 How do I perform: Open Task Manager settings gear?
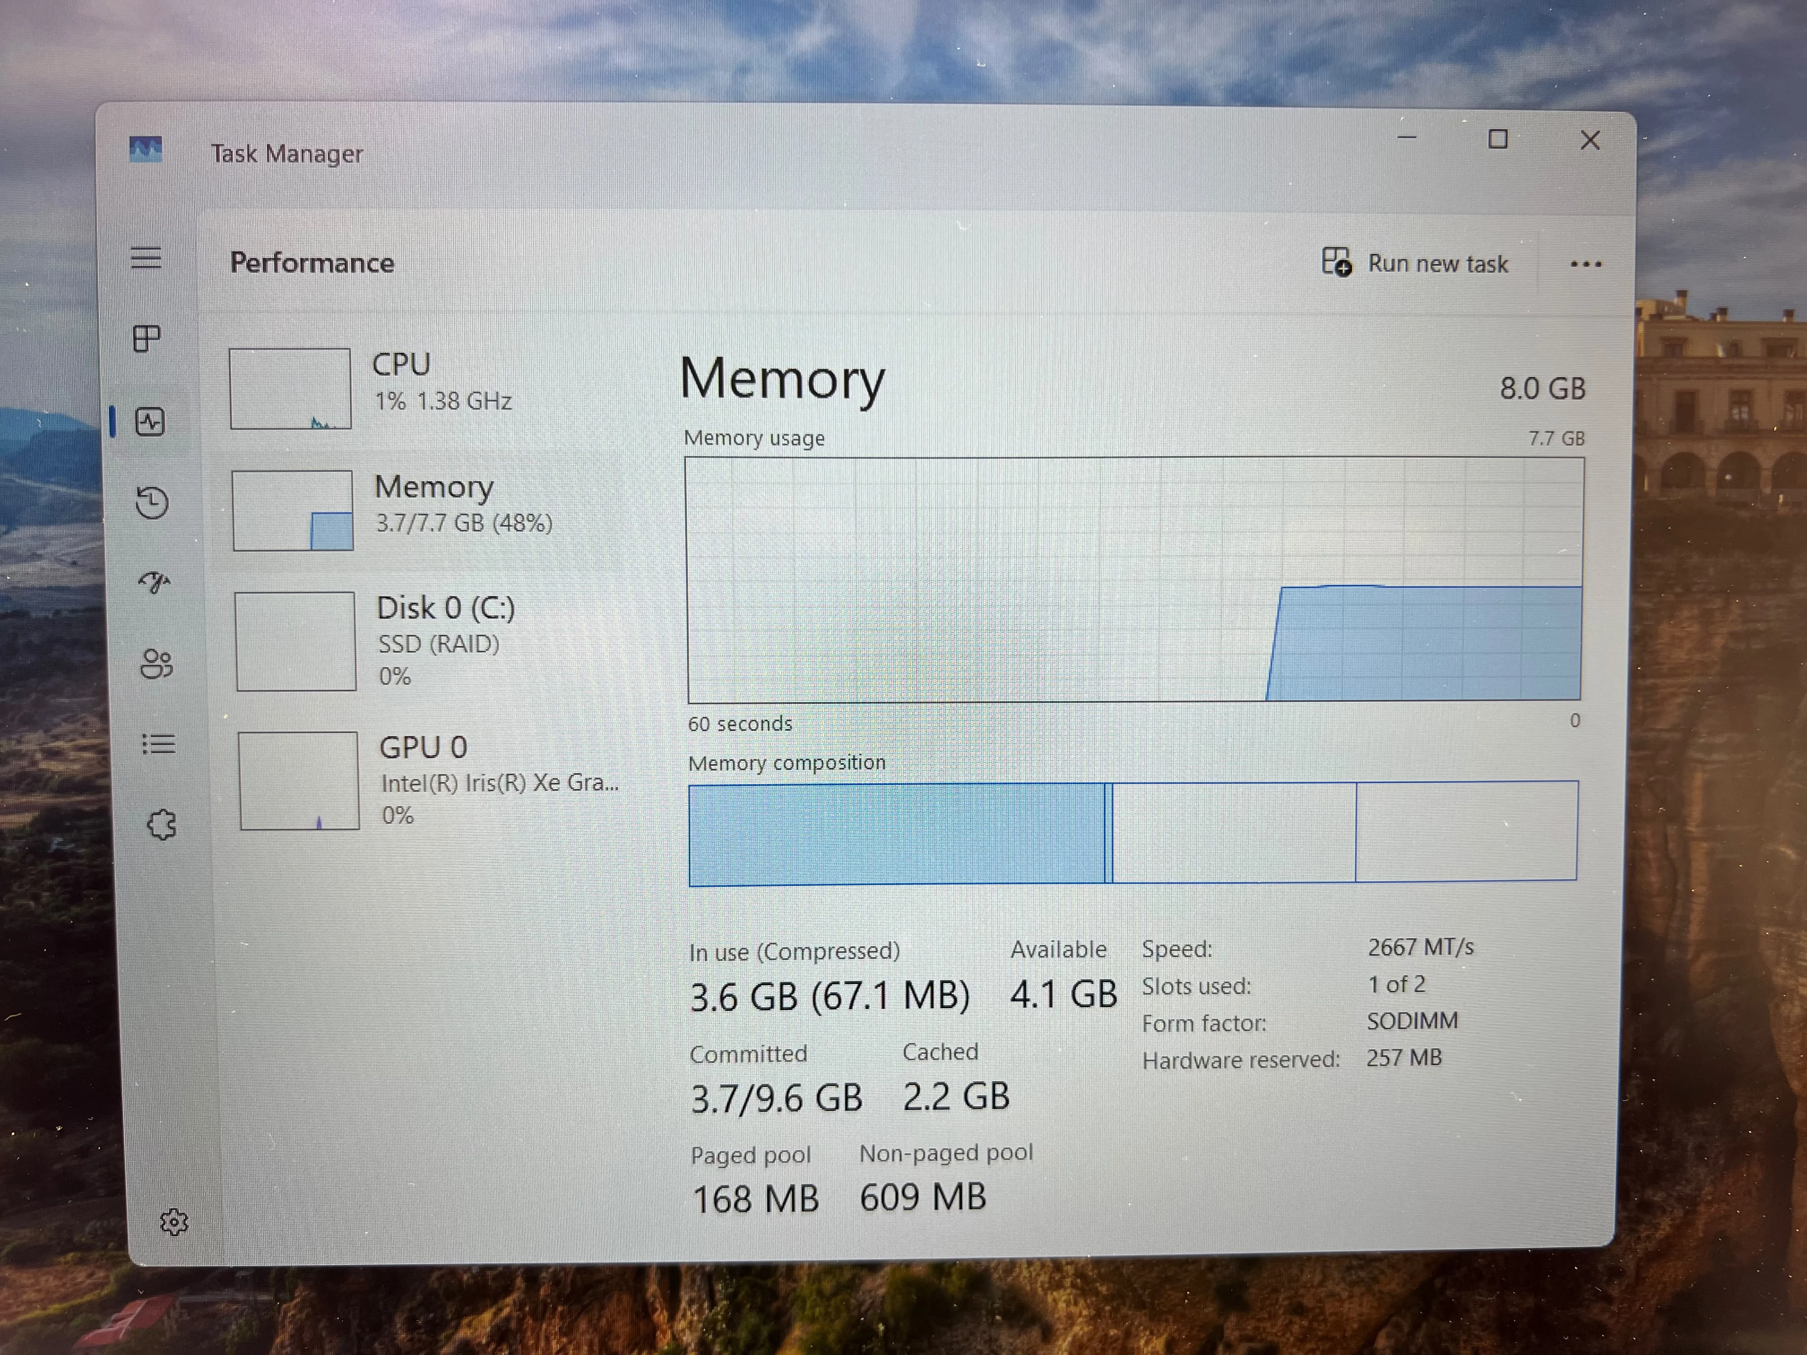click(x=174, y=1222)
